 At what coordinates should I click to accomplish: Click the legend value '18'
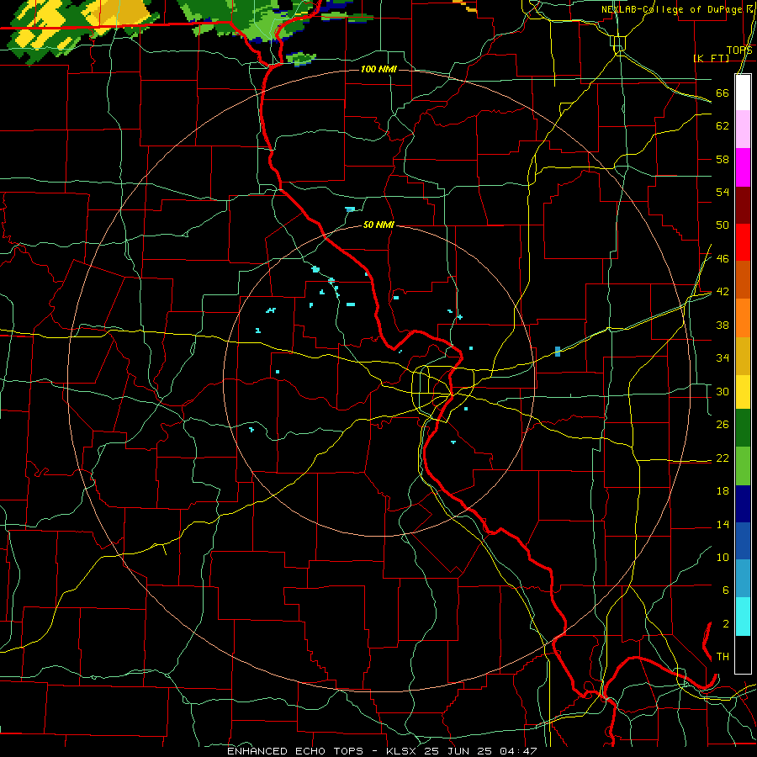point(723,491)
